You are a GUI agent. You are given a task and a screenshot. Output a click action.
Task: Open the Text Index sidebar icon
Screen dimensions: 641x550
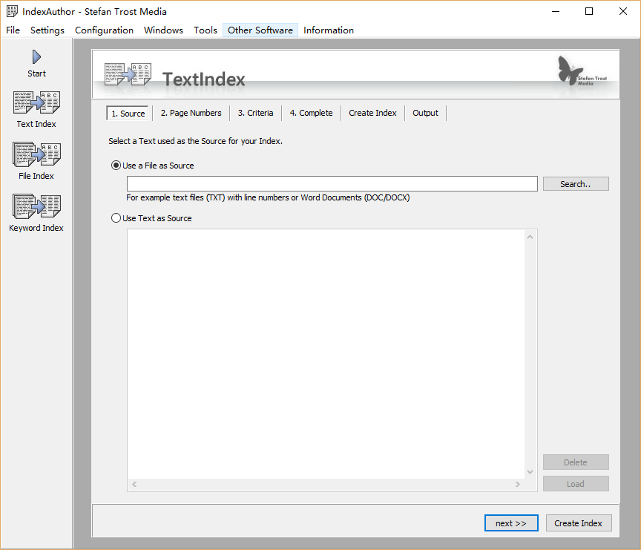point(36,103)
